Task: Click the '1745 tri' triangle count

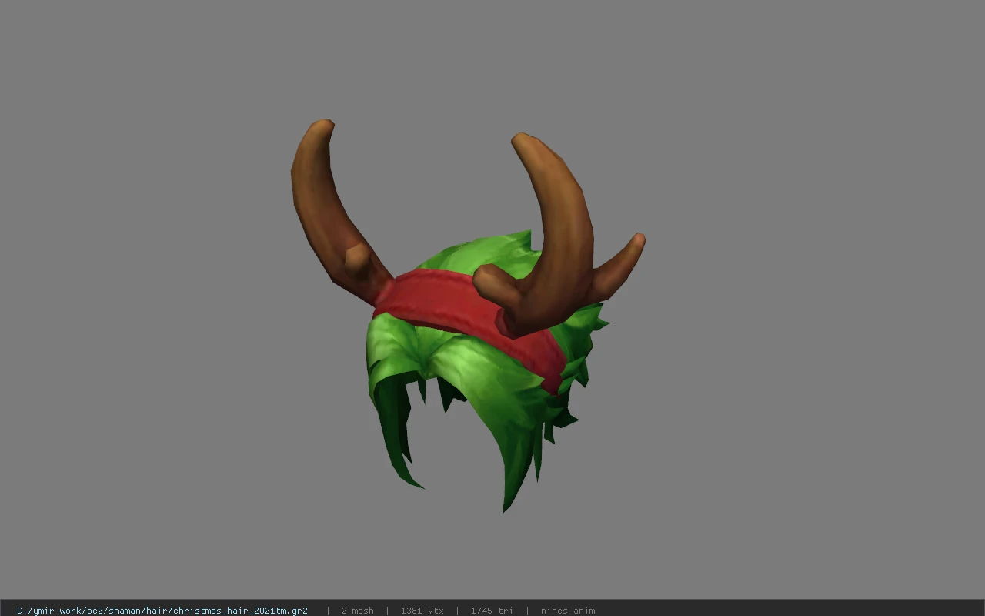Action: 492,611
